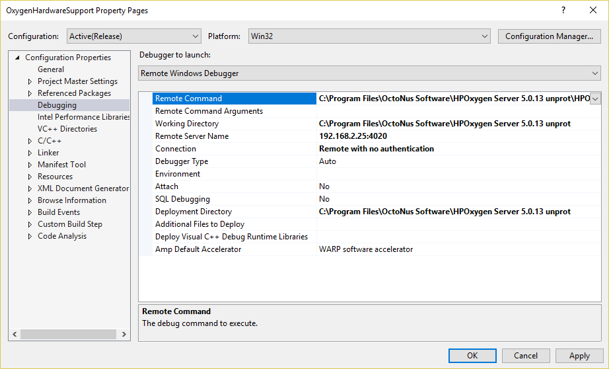Image resolution: width=609 pixels, height=369 pixels.
Task: Expand the C/C++ node
Action: pos(30,141)
